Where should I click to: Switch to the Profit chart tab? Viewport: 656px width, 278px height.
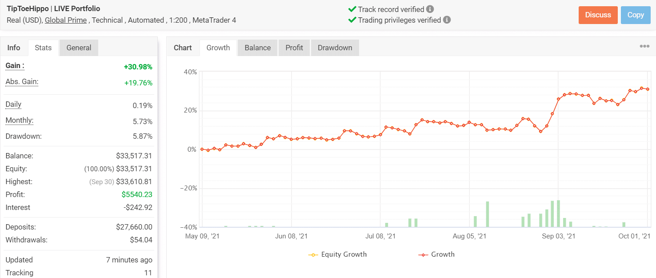[x=294, y=48]
